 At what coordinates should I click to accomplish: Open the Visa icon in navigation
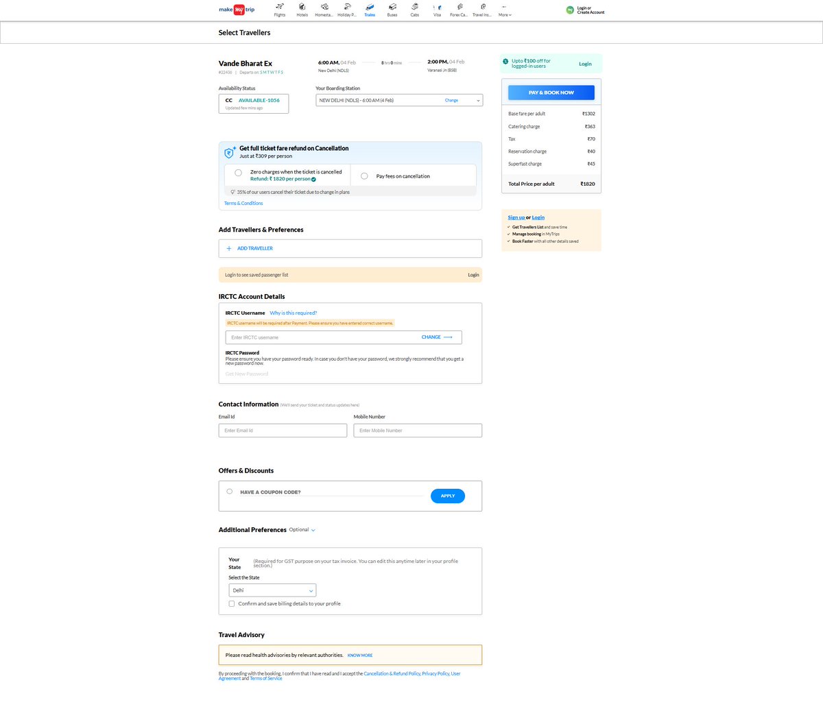[438, 7]
